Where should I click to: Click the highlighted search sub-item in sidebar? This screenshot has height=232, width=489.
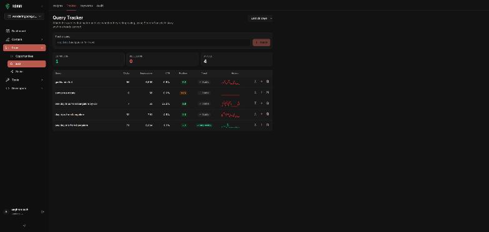click(26, 64)
